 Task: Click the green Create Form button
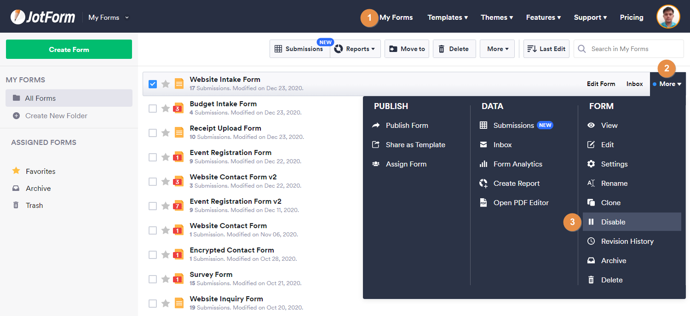[x=69, y=49]
